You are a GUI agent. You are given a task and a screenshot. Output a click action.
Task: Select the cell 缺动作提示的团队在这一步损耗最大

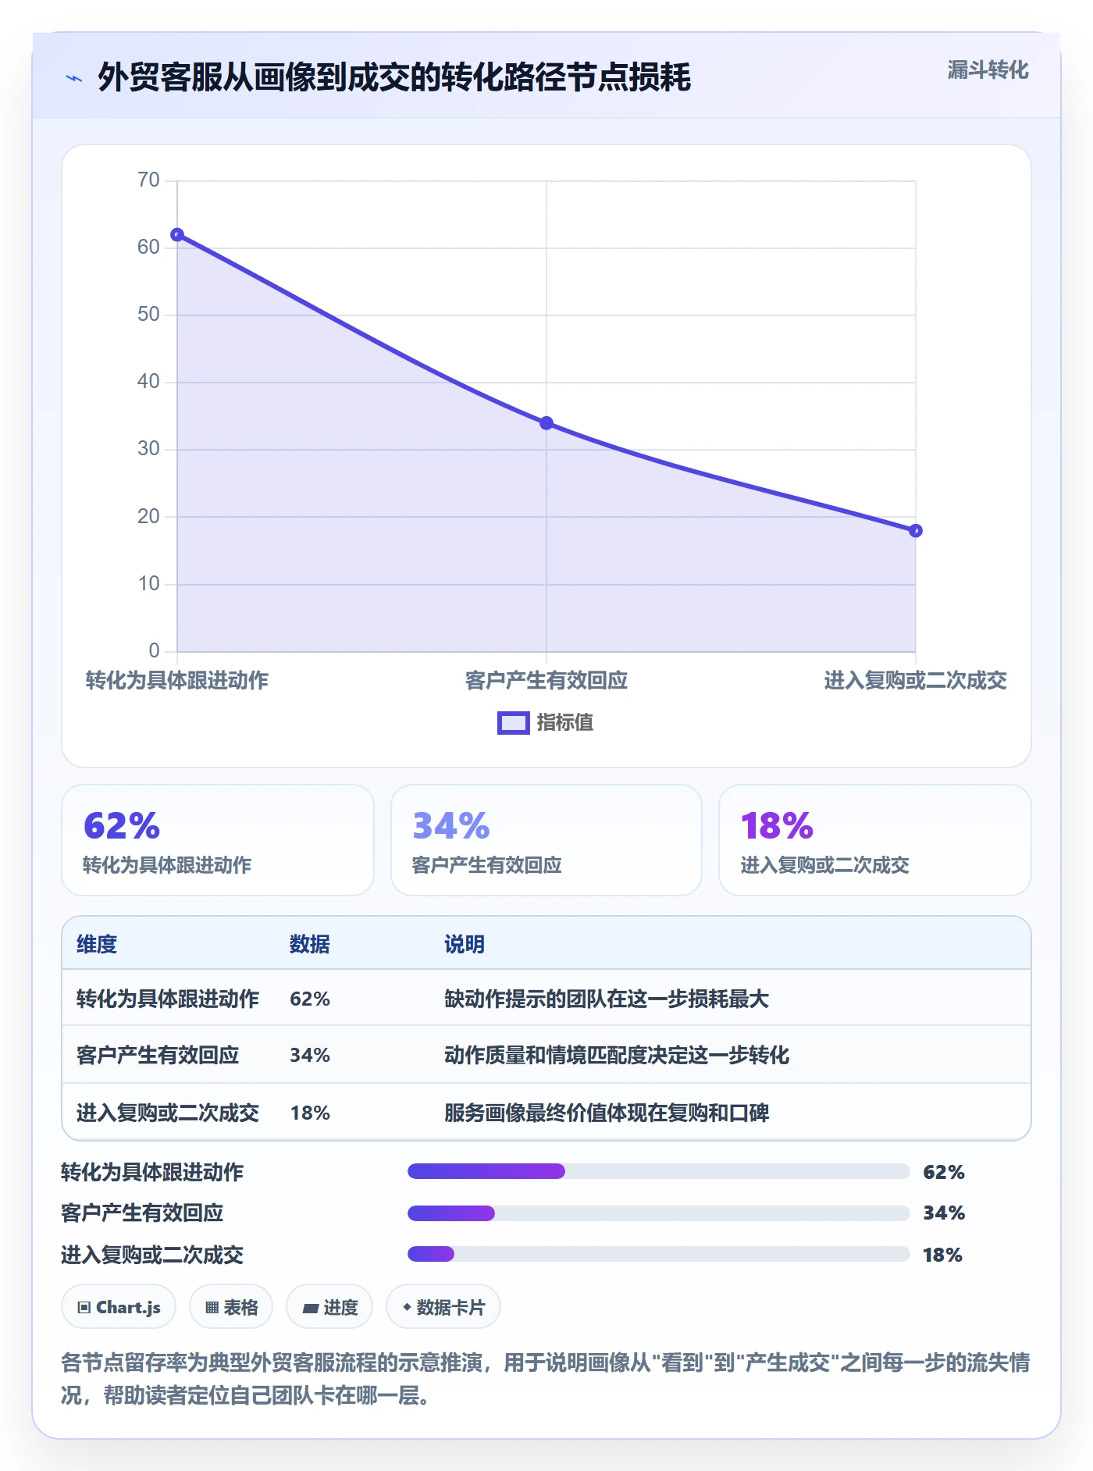tap(607, 999)
